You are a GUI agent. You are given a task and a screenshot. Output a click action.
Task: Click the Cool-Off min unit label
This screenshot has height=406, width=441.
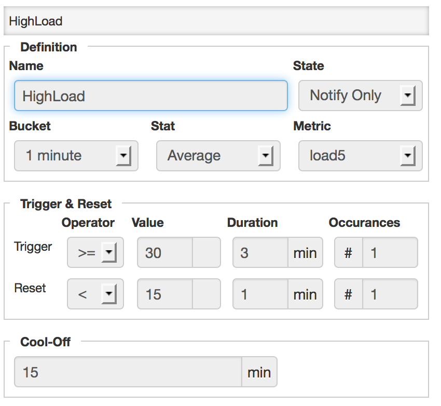tap(259, 372)
